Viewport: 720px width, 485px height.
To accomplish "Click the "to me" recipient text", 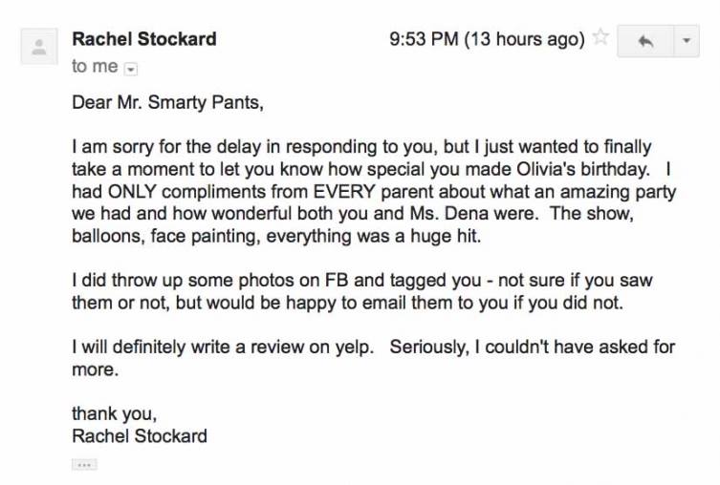I will click(x=95, y=67).
